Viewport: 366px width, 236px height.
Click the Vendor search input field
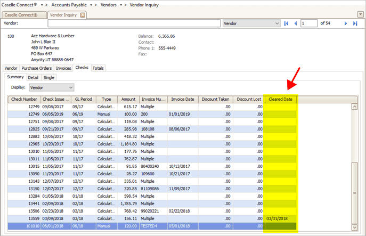click(134, 23)
